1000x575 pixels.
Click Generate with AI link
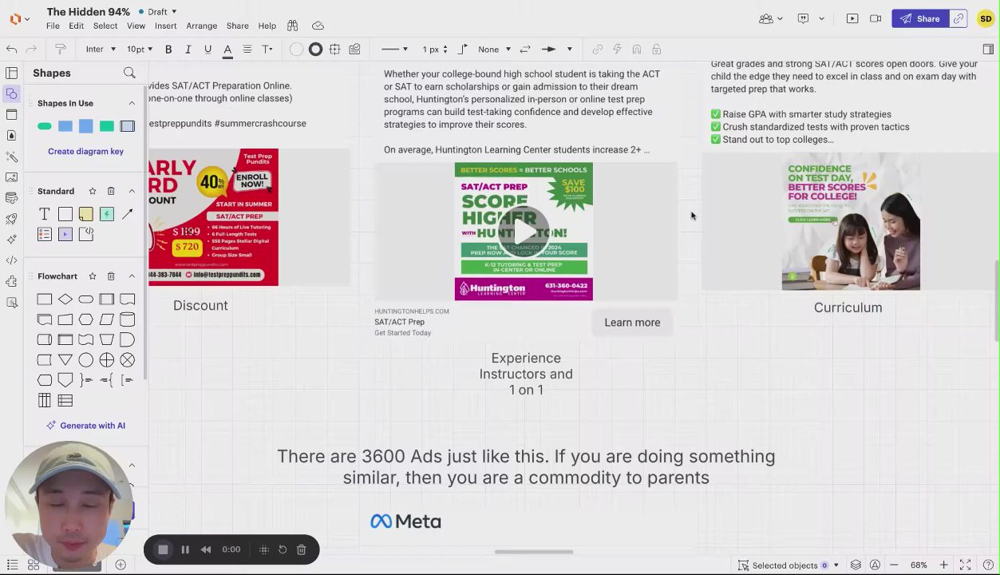85,426
